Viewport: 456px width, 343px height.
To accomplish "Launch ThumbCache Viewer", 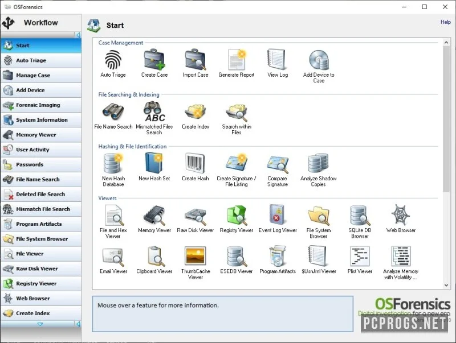I will (x=196, y=256).
